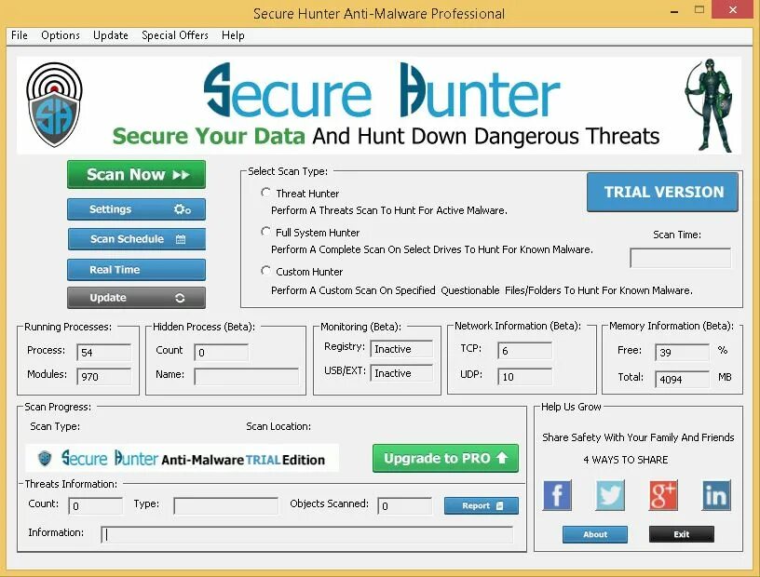Click 'Perform A Threats Scan' description text
This screenshot has height=577, width=760.
click(389, 210)
